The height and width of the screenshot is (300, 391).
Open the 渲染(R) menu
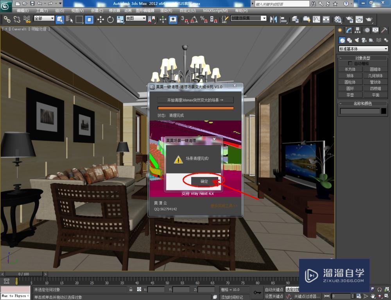(x=166, y=11)
